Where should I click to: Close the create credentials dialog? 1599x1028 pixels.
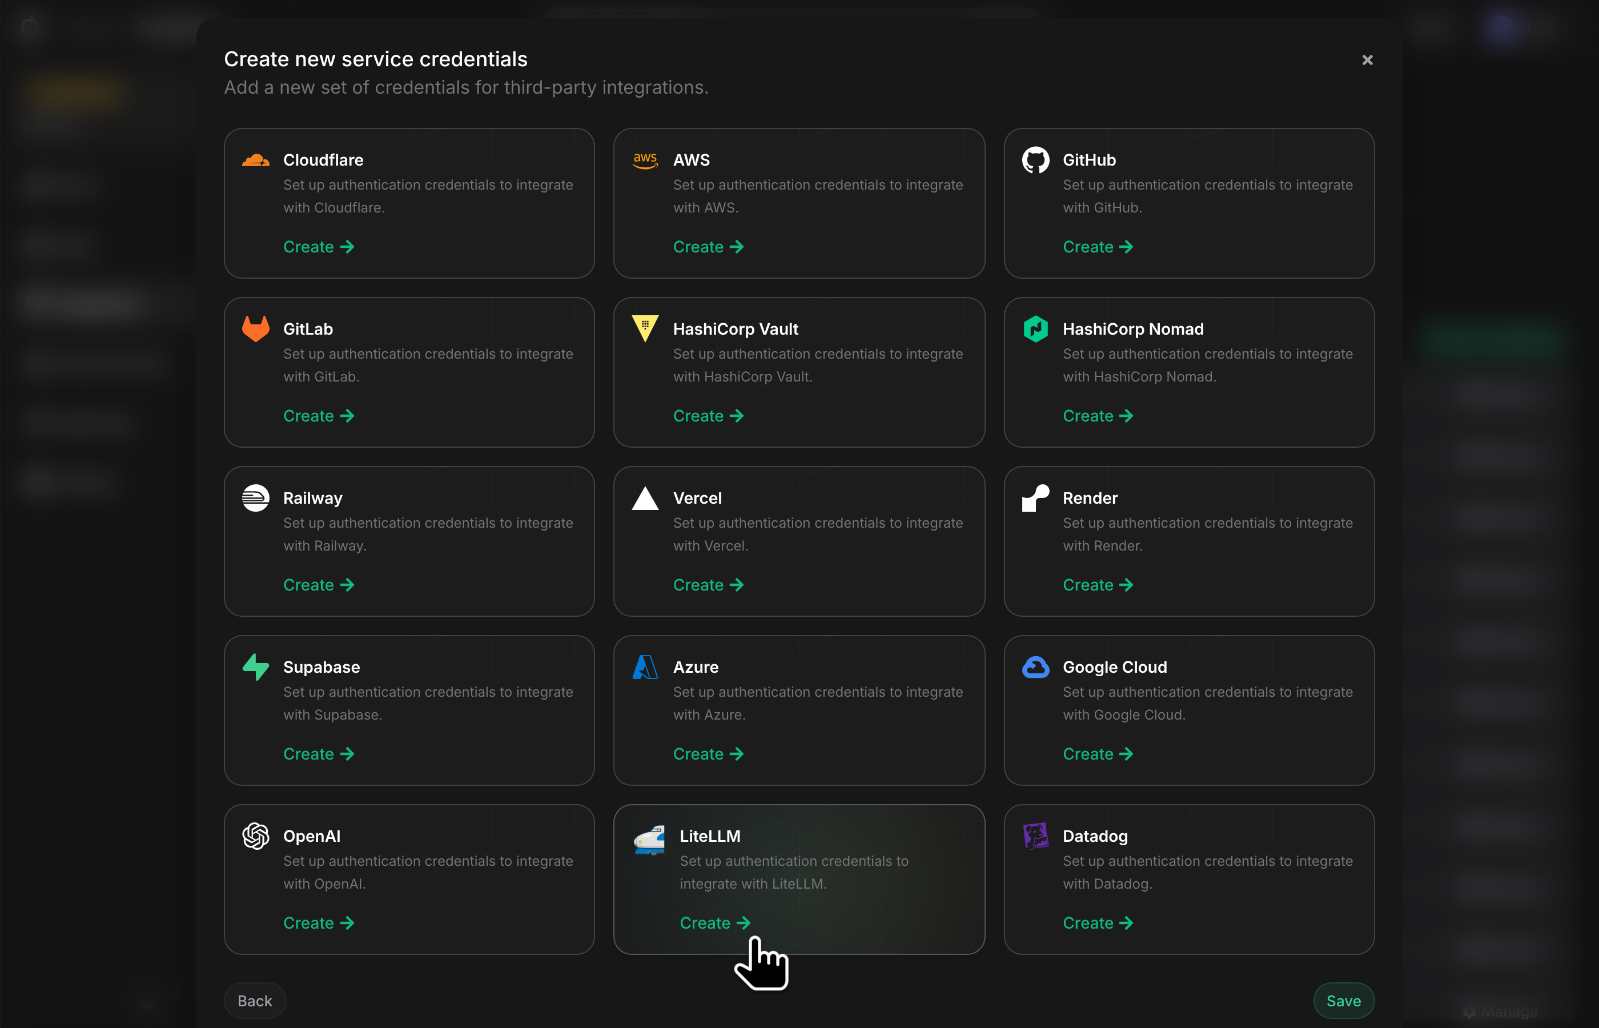pos(1367,60)
